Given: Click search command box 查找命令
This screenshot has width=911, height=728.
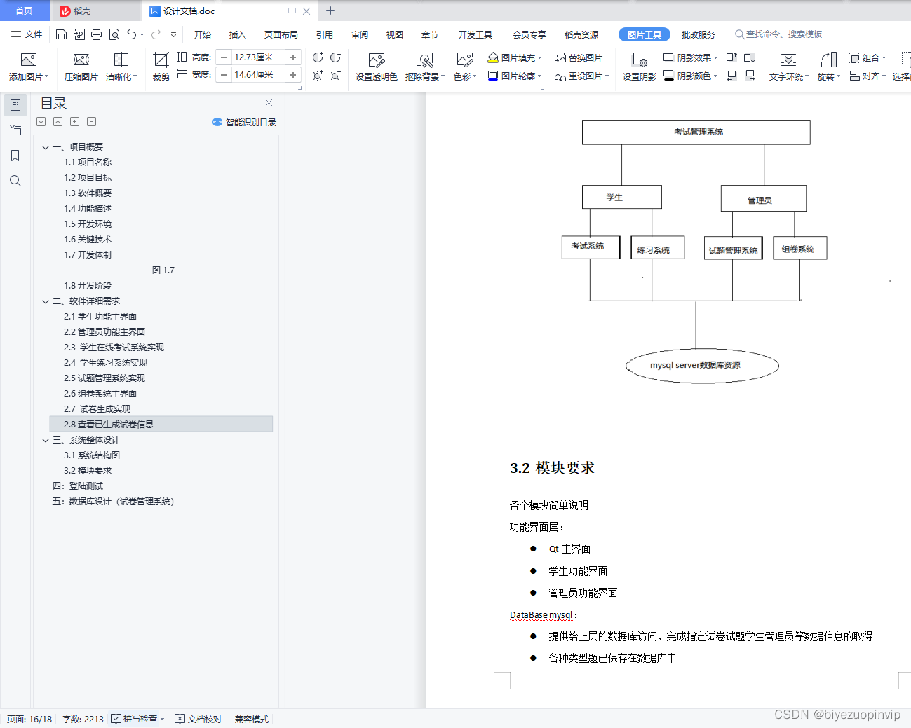Looking at the screenshot, I should pyautogui.click(x=778, y=34).
